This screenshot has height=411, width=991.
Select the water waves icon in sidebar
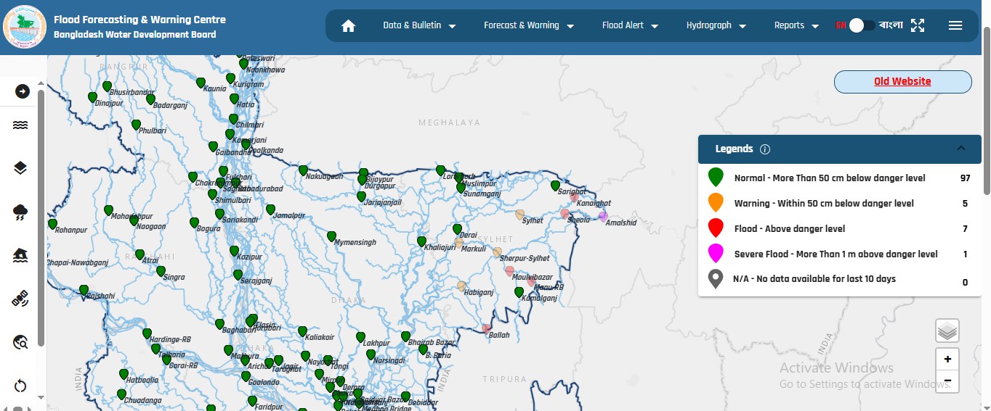point(21,125)
